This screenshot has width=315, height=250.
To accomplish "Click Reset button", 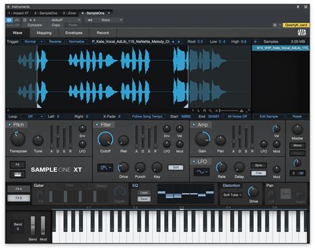I will click(297, 117).
